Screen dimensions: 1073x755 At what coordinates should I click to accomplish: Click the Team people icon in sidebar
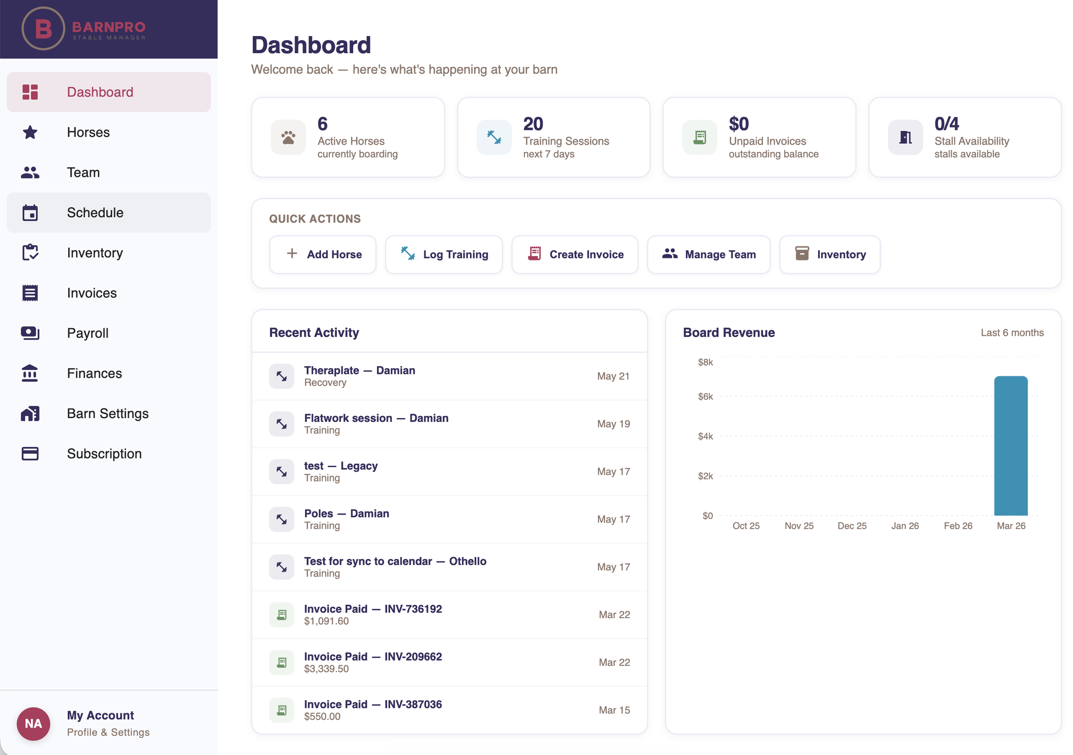[x=30, y=173]
